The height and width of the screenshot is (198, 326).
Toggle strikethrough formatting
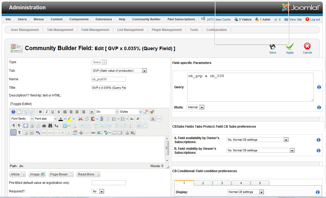tap(59, 112)
